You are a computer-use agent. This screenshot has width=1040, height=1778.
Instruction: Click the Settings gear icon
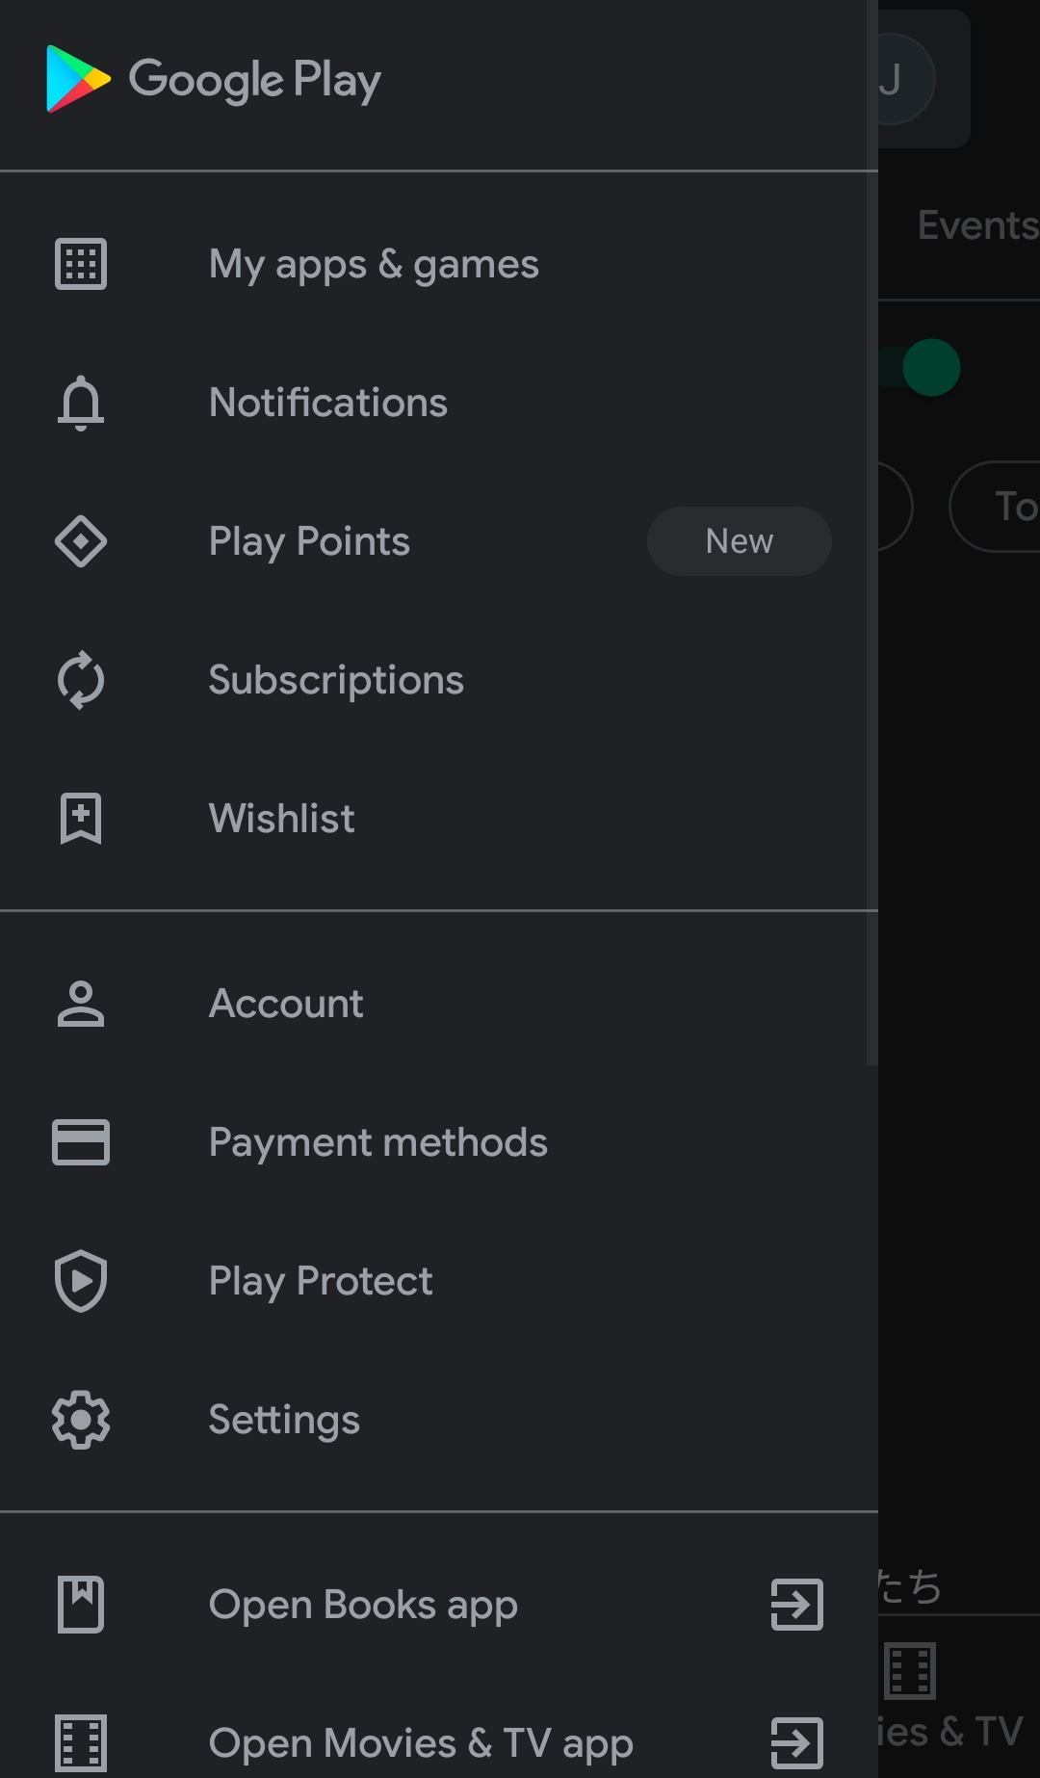coord(81,1420)
